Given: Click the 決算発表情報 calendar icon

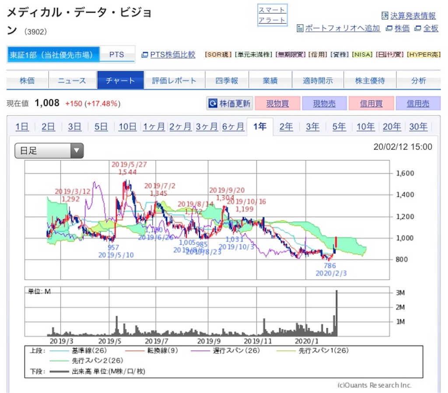Looking at the screenshot, I should pos(385,16).
